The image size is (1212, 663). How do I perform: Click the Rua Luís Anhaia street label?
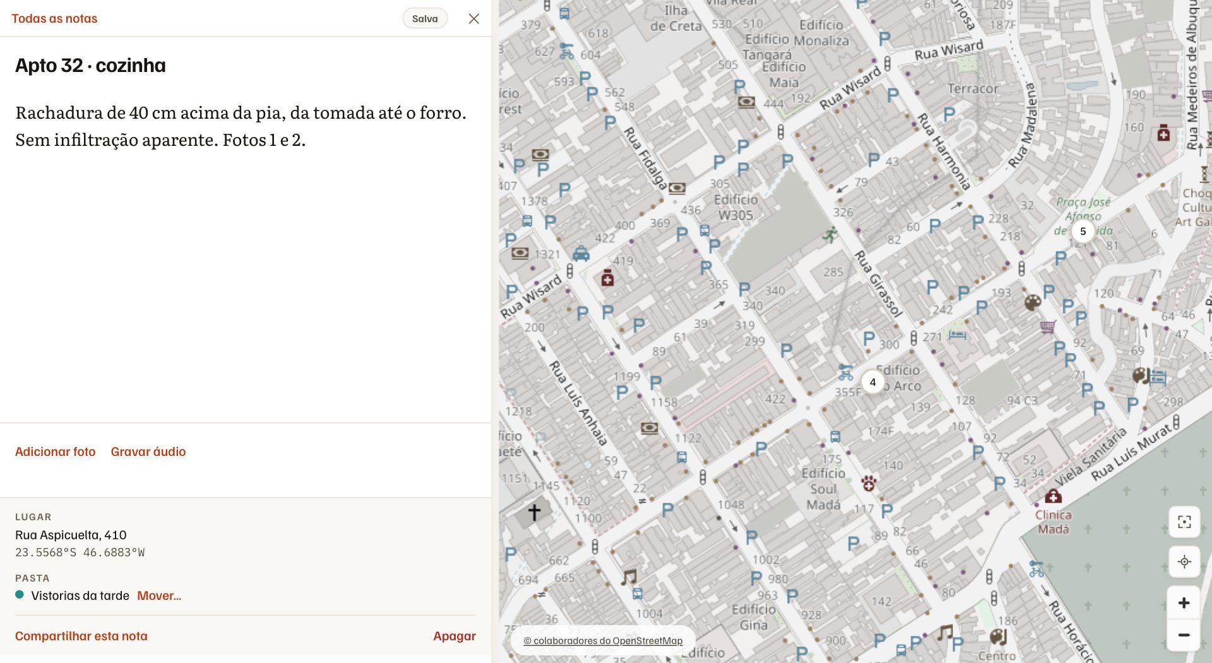point(578,403)
